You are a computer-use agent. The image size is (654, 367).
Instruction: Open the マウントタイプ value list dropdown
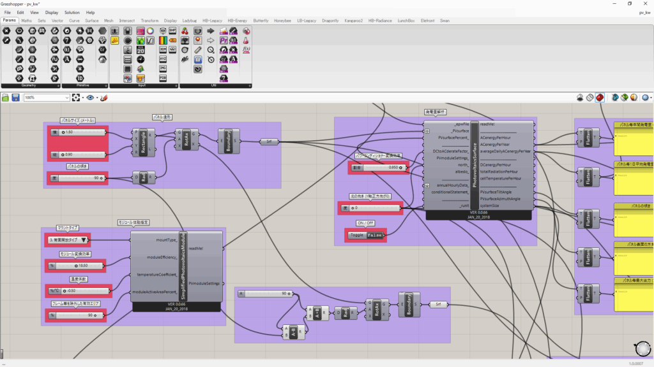[83, 240]
